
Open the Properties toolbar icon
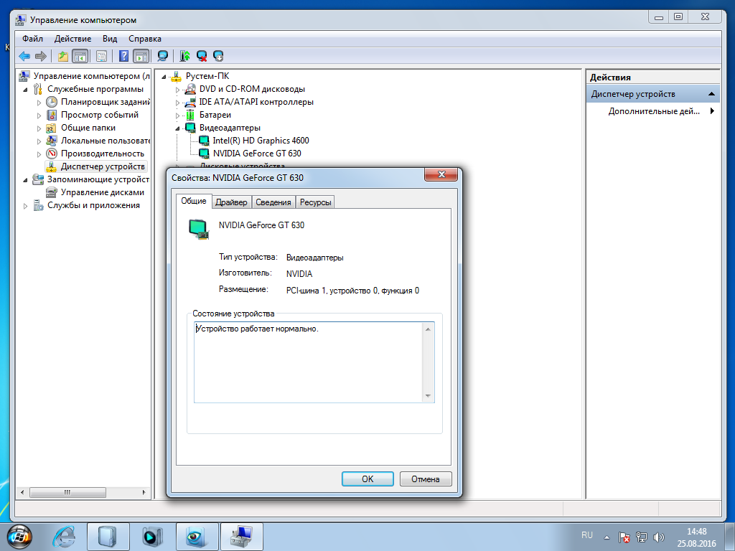101,56
